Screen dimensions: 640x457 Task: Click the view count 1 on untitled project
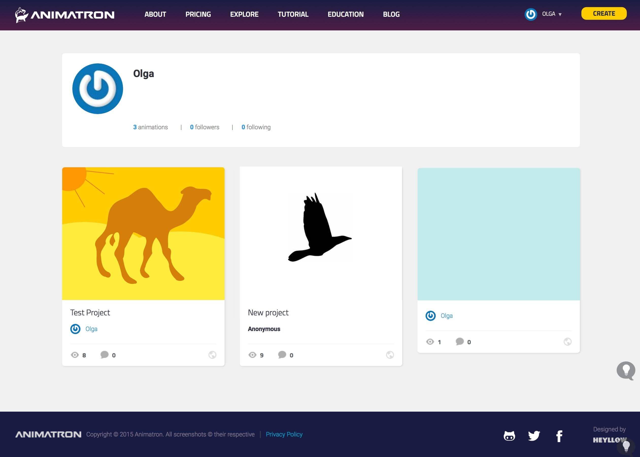(439, 342)
